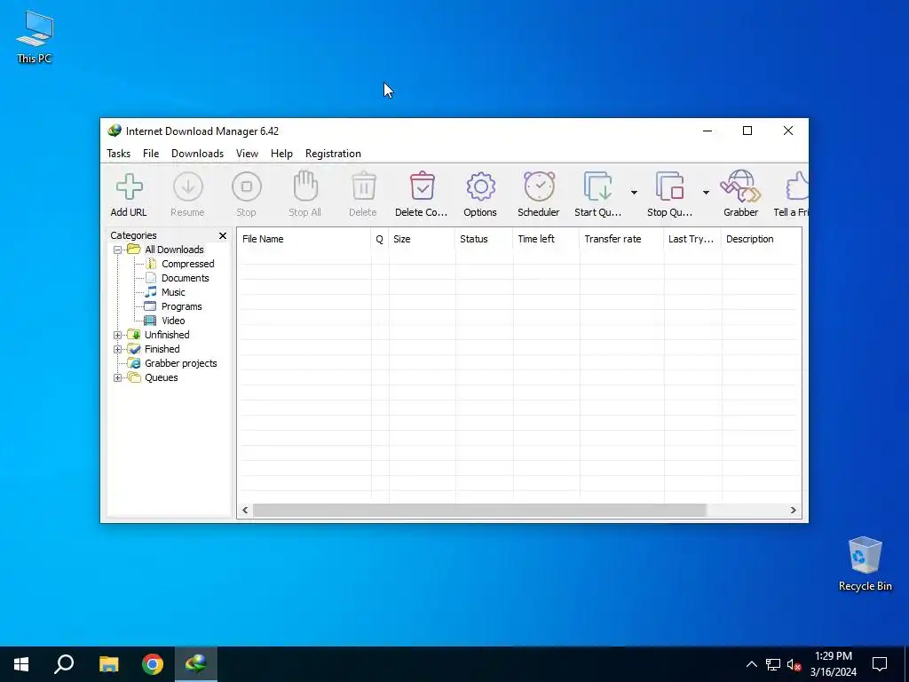
Task: Sort by Last Try column header
Action: [x=692, y=239]
